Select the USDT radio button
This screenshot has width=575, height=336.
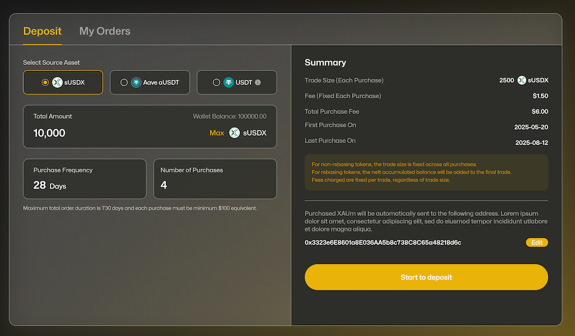(x=216, y=82)
